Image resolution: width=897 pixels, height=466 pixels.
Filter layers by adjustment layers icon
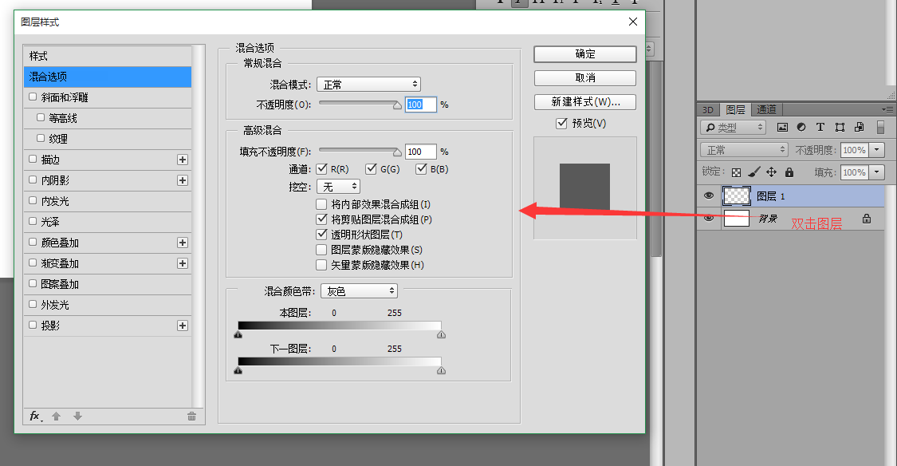click(x=801, y=127)
